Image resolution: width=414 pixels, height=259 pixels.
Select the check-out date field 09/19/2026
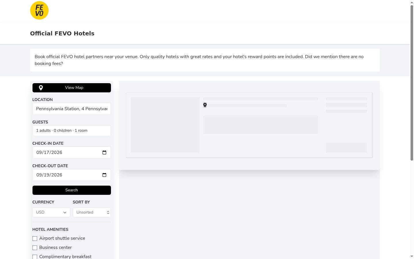pos(72,175)
